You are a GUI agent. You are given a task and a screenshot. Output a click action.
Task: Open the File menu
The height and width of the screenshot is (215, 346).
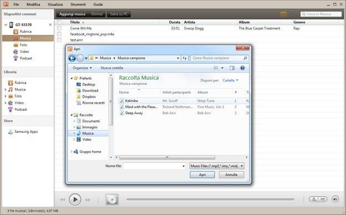pyautogui.click(x=16, y=4)
